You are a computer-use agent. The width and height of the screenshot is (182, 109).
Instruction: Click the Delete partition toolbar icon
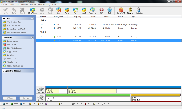tap(59, 10)
